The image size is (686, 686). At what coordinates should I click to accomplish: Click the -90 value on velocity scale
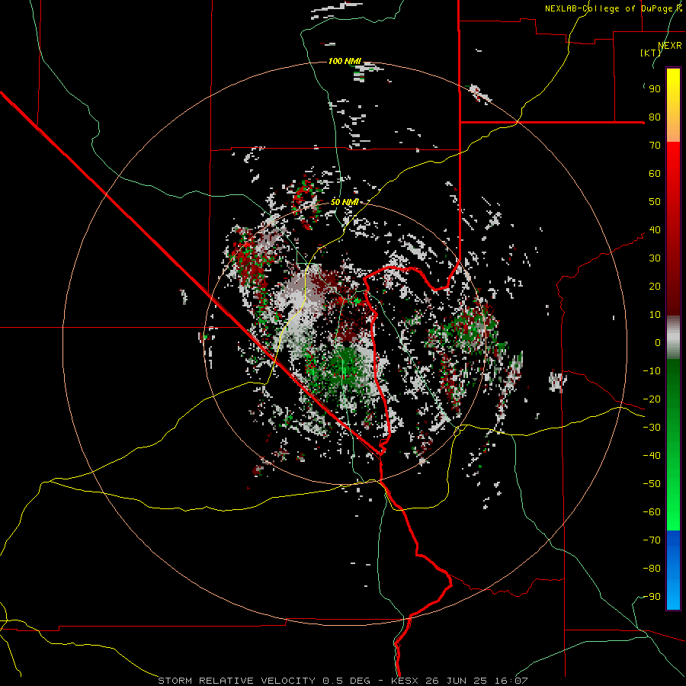coord(652,597)
